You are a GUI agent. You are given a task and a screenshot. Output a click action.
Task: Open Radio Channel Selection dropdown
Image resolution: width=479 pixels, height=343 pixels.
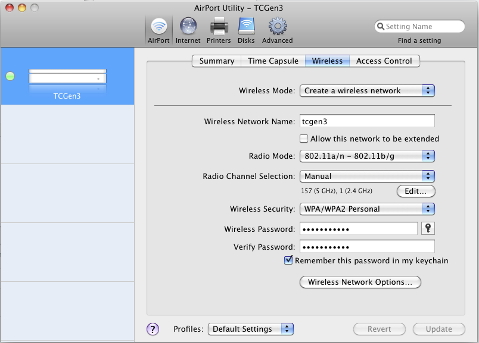(367, 177)
